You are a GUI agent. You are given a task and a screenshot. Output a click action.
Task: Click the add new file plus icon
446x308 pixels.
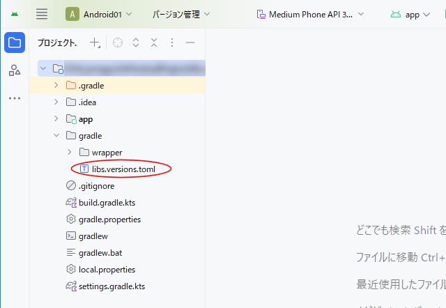point(95,43)
